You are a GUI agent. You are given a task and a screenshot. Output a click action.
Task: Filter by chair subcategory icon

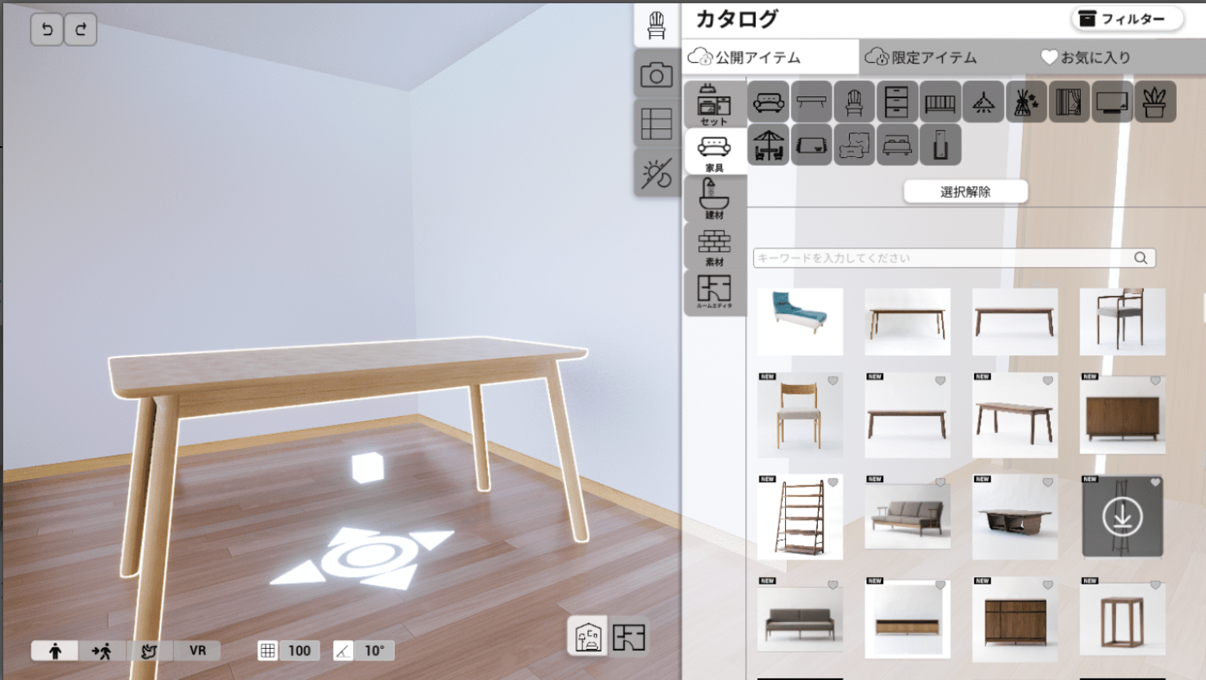tap(854, 102)
